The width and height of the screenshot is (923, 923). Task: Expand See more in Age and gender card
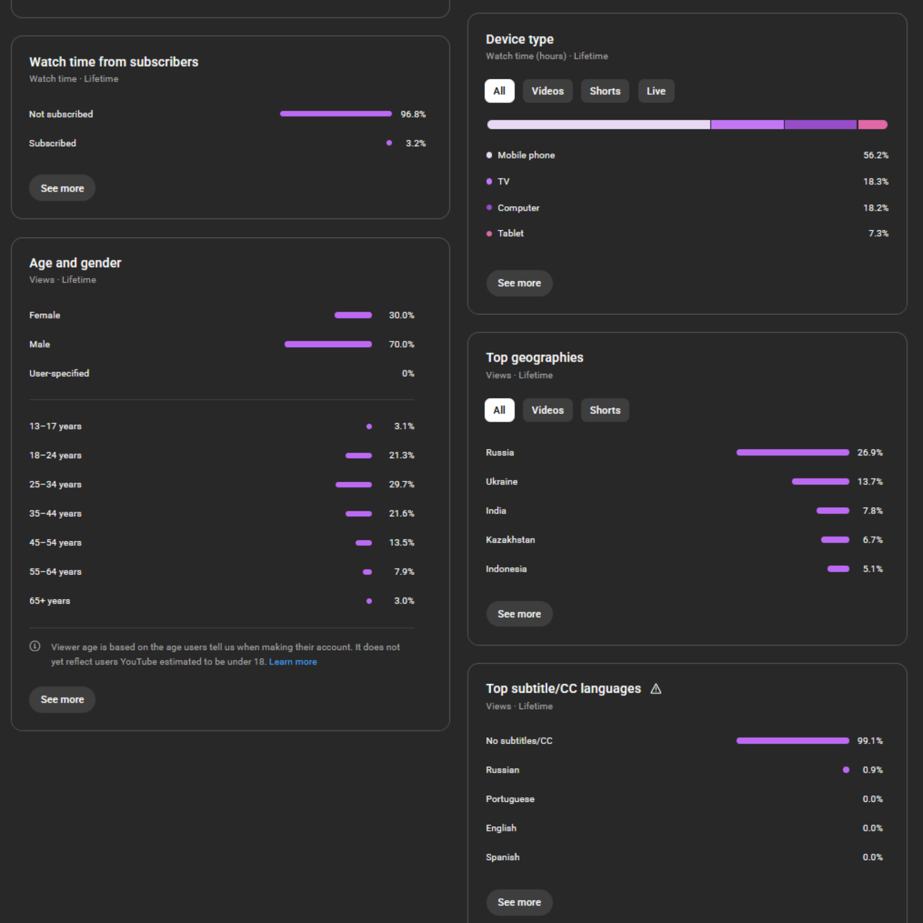62,699
